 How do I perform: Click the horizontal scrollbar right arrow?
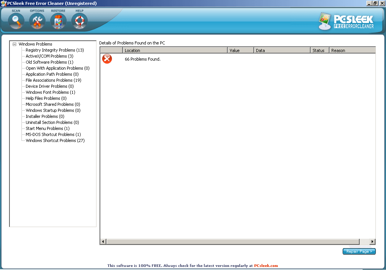(372, 241)
